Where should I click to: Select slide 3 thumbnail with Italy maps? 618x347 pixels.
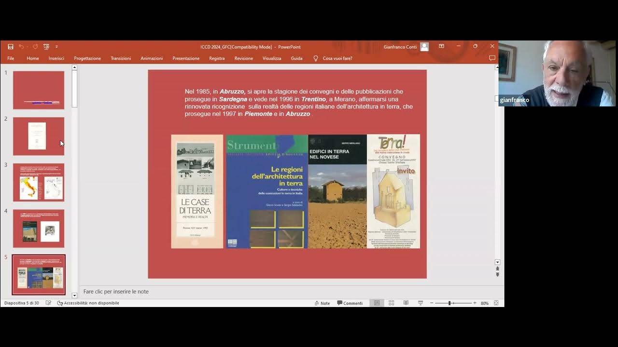(x=39, y=182)
